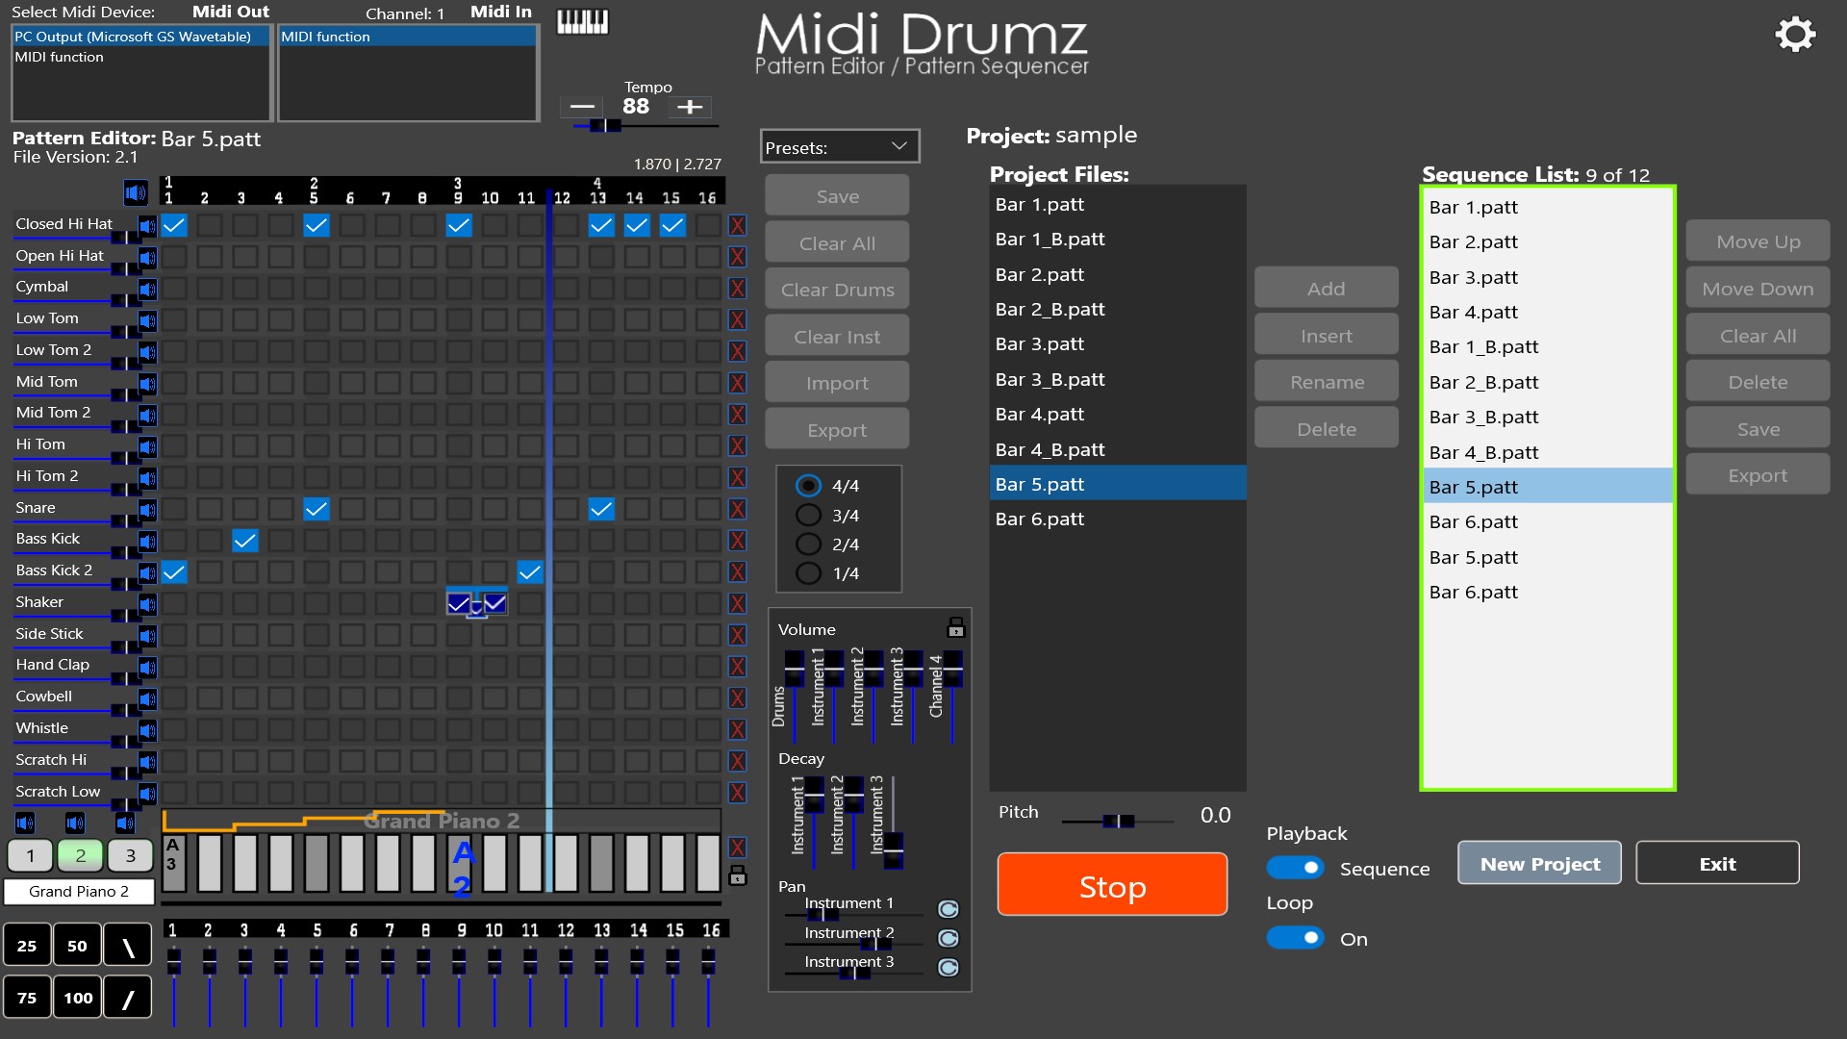
Task: Reset the Instrument 3 pan knob icon
Action: pyautogui.click(x=949, y=967)
